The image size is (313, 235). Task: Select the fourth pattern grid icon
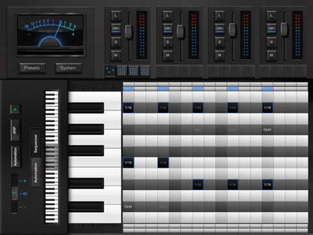coord(145,70)
